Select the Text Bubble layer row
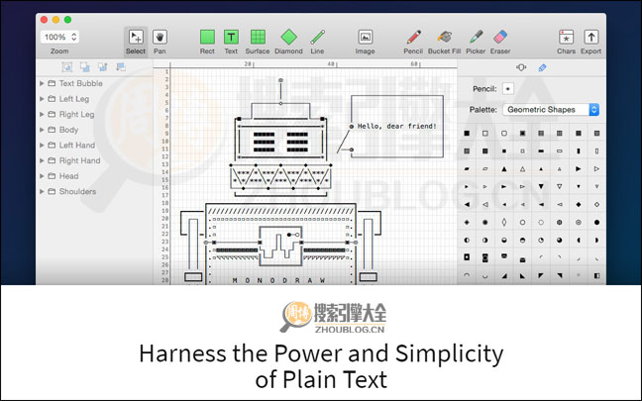The image size is (642, 401). tap(94, 83)
